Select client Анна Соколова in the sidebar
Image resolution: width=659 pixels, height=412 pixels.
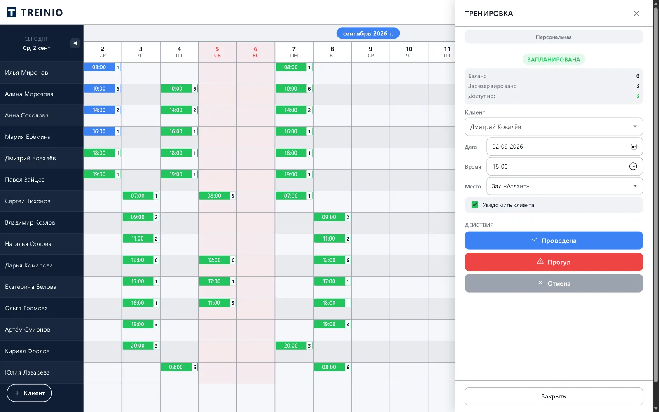point(42,115)
